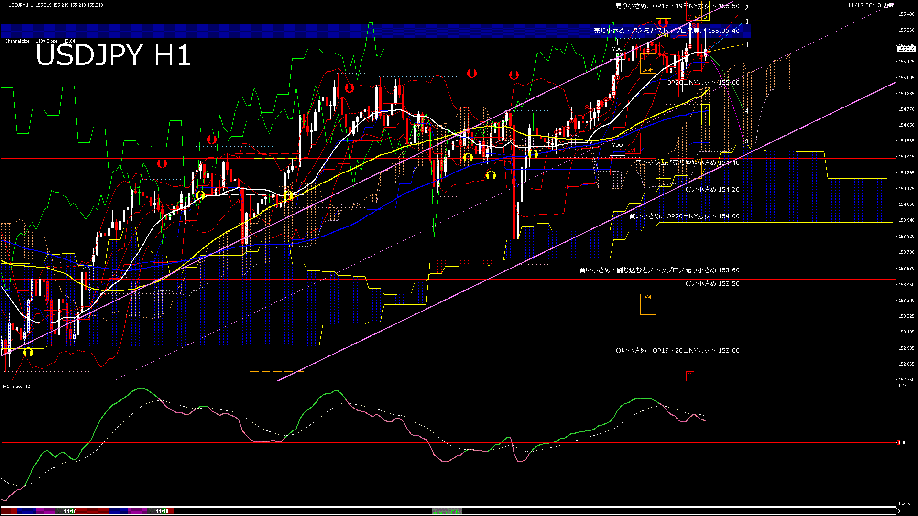This screenshot has width=918, height=516.
Task: Click the leftmost red down-arrow sell signal
Action: pyautogui.click(x=162, y=164)
